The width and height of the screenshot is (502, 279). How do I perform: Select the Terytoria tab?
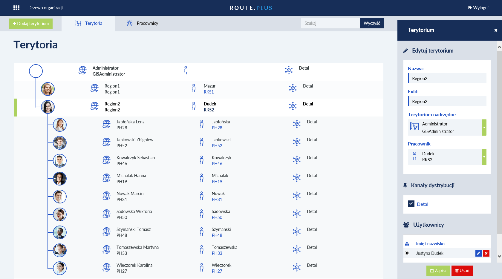[x=89, y=23]
